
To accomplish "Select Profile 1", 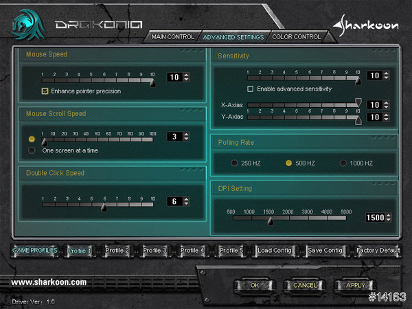I will [x=80, y=251].
